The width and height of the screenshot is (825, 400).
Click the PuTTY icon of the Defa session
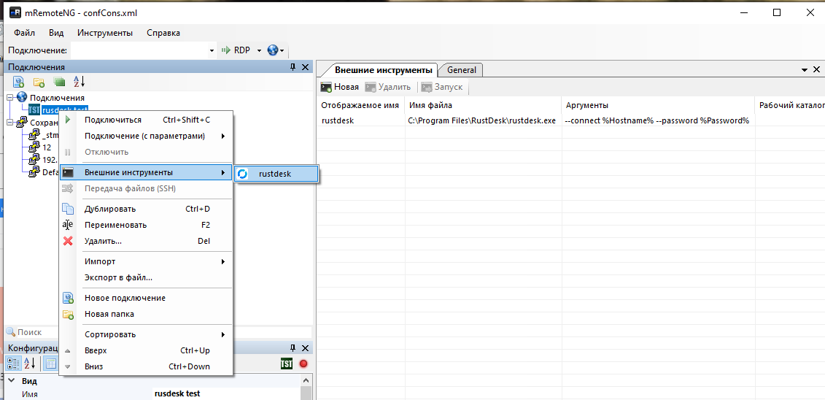coord(34,171)
